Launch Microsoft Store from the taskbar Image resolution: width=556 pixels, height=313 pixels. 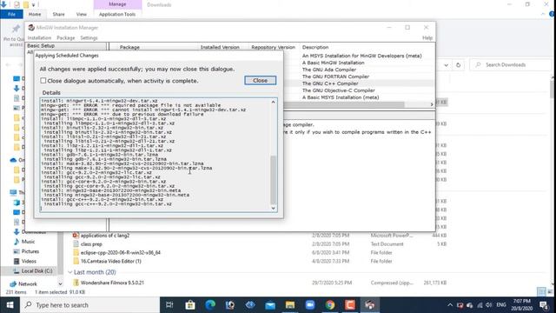coord(190,305)
